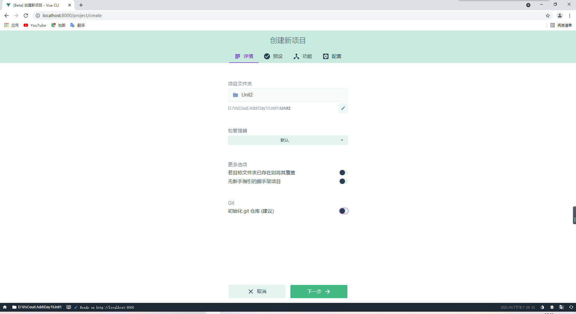Image resolution: width=576 pixels, height=314 pixels.
Task: Click the home icon in status bar
Action: pos(5,307)
